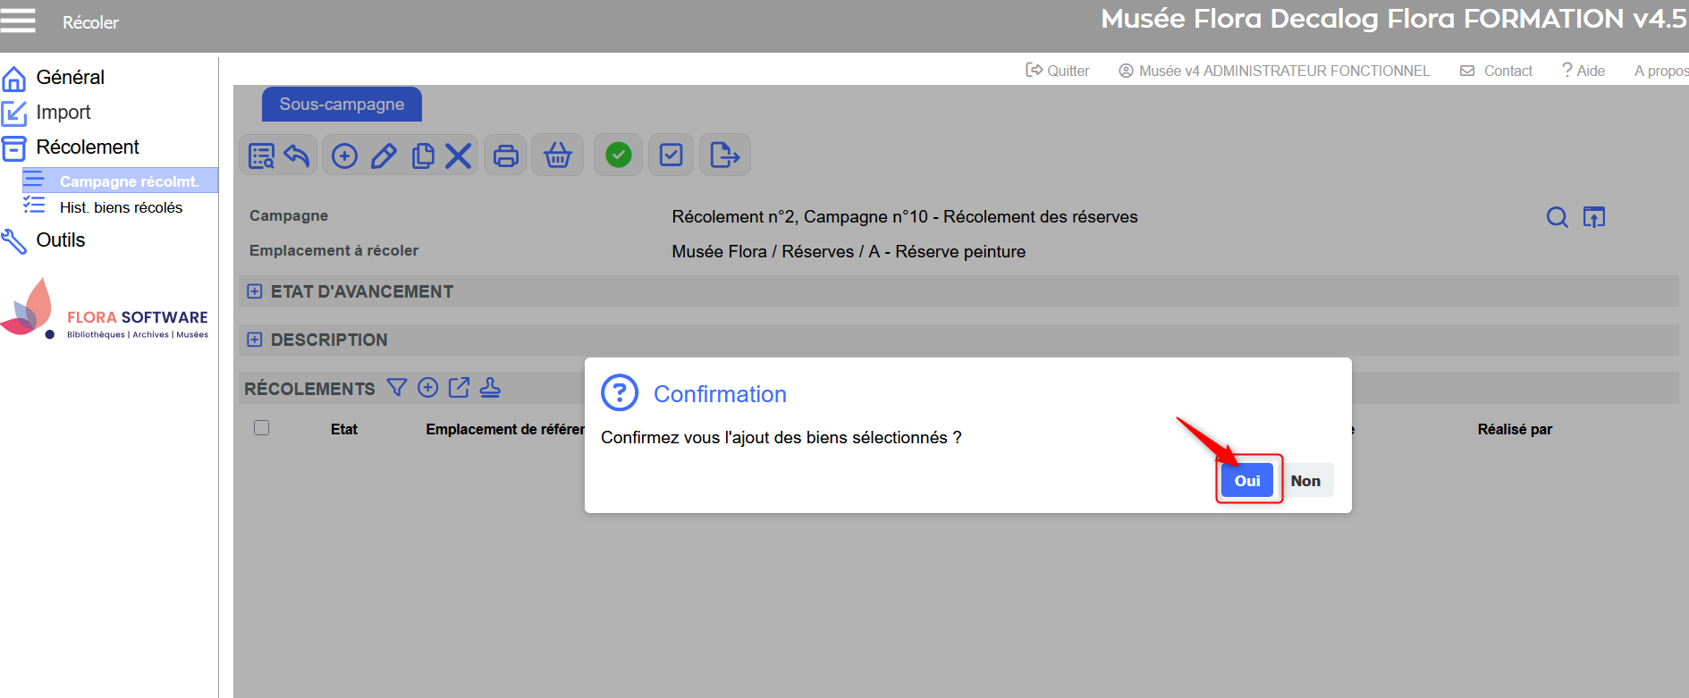1689x698 pixels.
Task: Expand the Outils menu in sidebar
Action: 60,240
